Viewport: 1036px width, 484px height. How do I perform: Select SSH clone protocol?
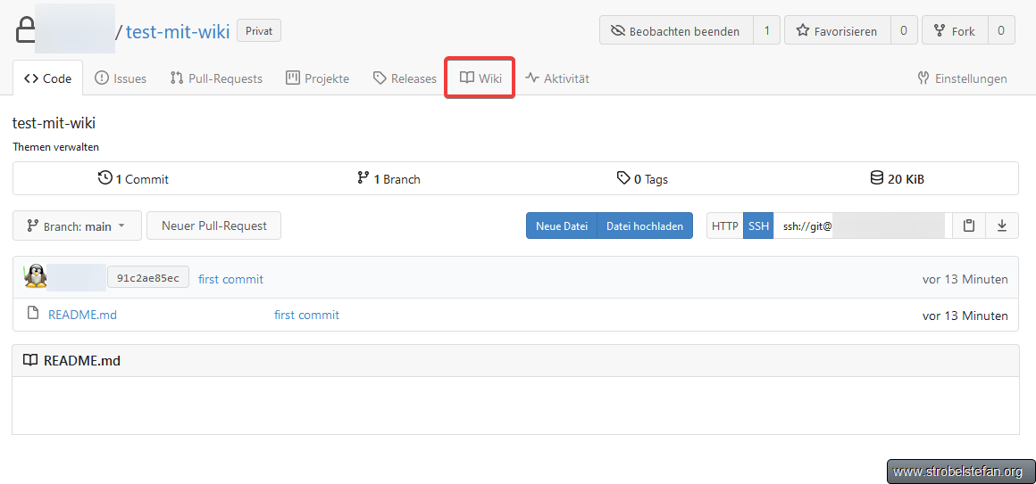coord(758,226)
